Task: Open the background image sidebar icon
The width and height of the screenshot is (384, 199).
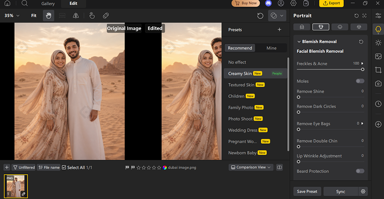Action: click(x=378, y=56)
